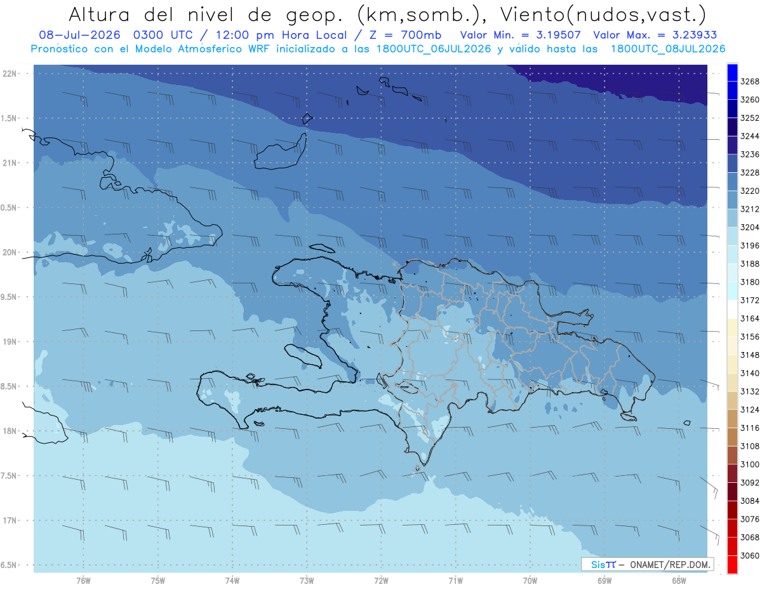Click the colorbar value '3108'

(x=750, y=446)
